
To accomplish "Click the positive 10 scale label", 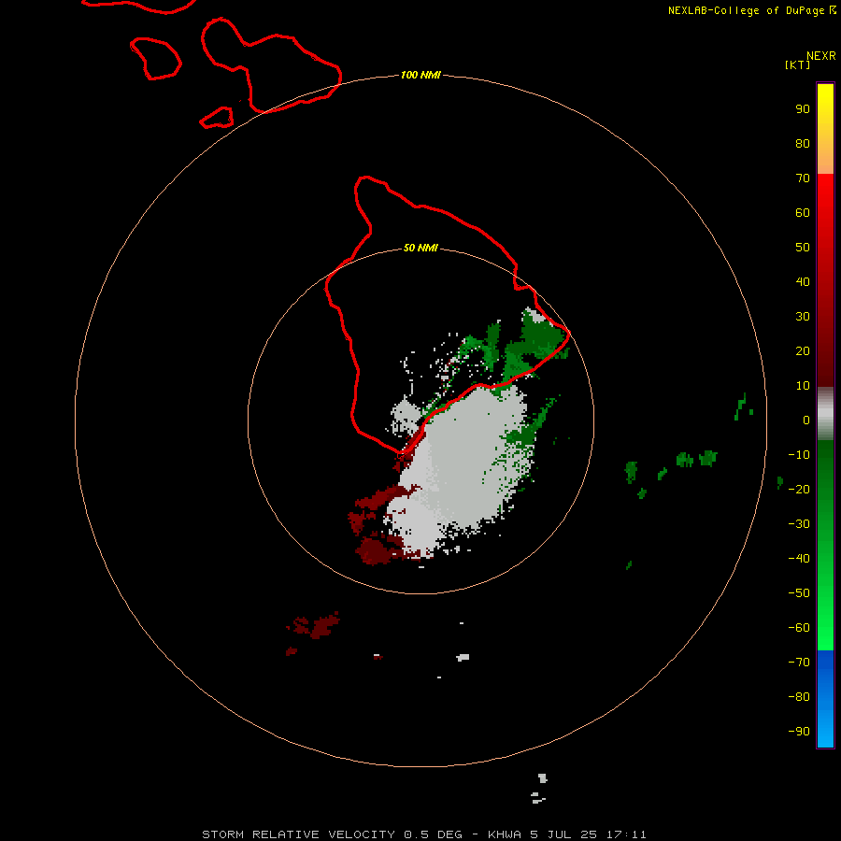I will (x=803, y=386).
